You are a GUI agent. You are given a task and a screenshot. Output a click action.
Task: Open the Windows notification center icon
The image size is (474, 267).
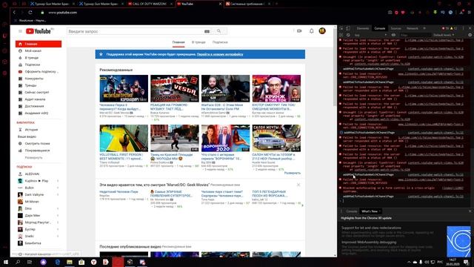tap(466, 262)
